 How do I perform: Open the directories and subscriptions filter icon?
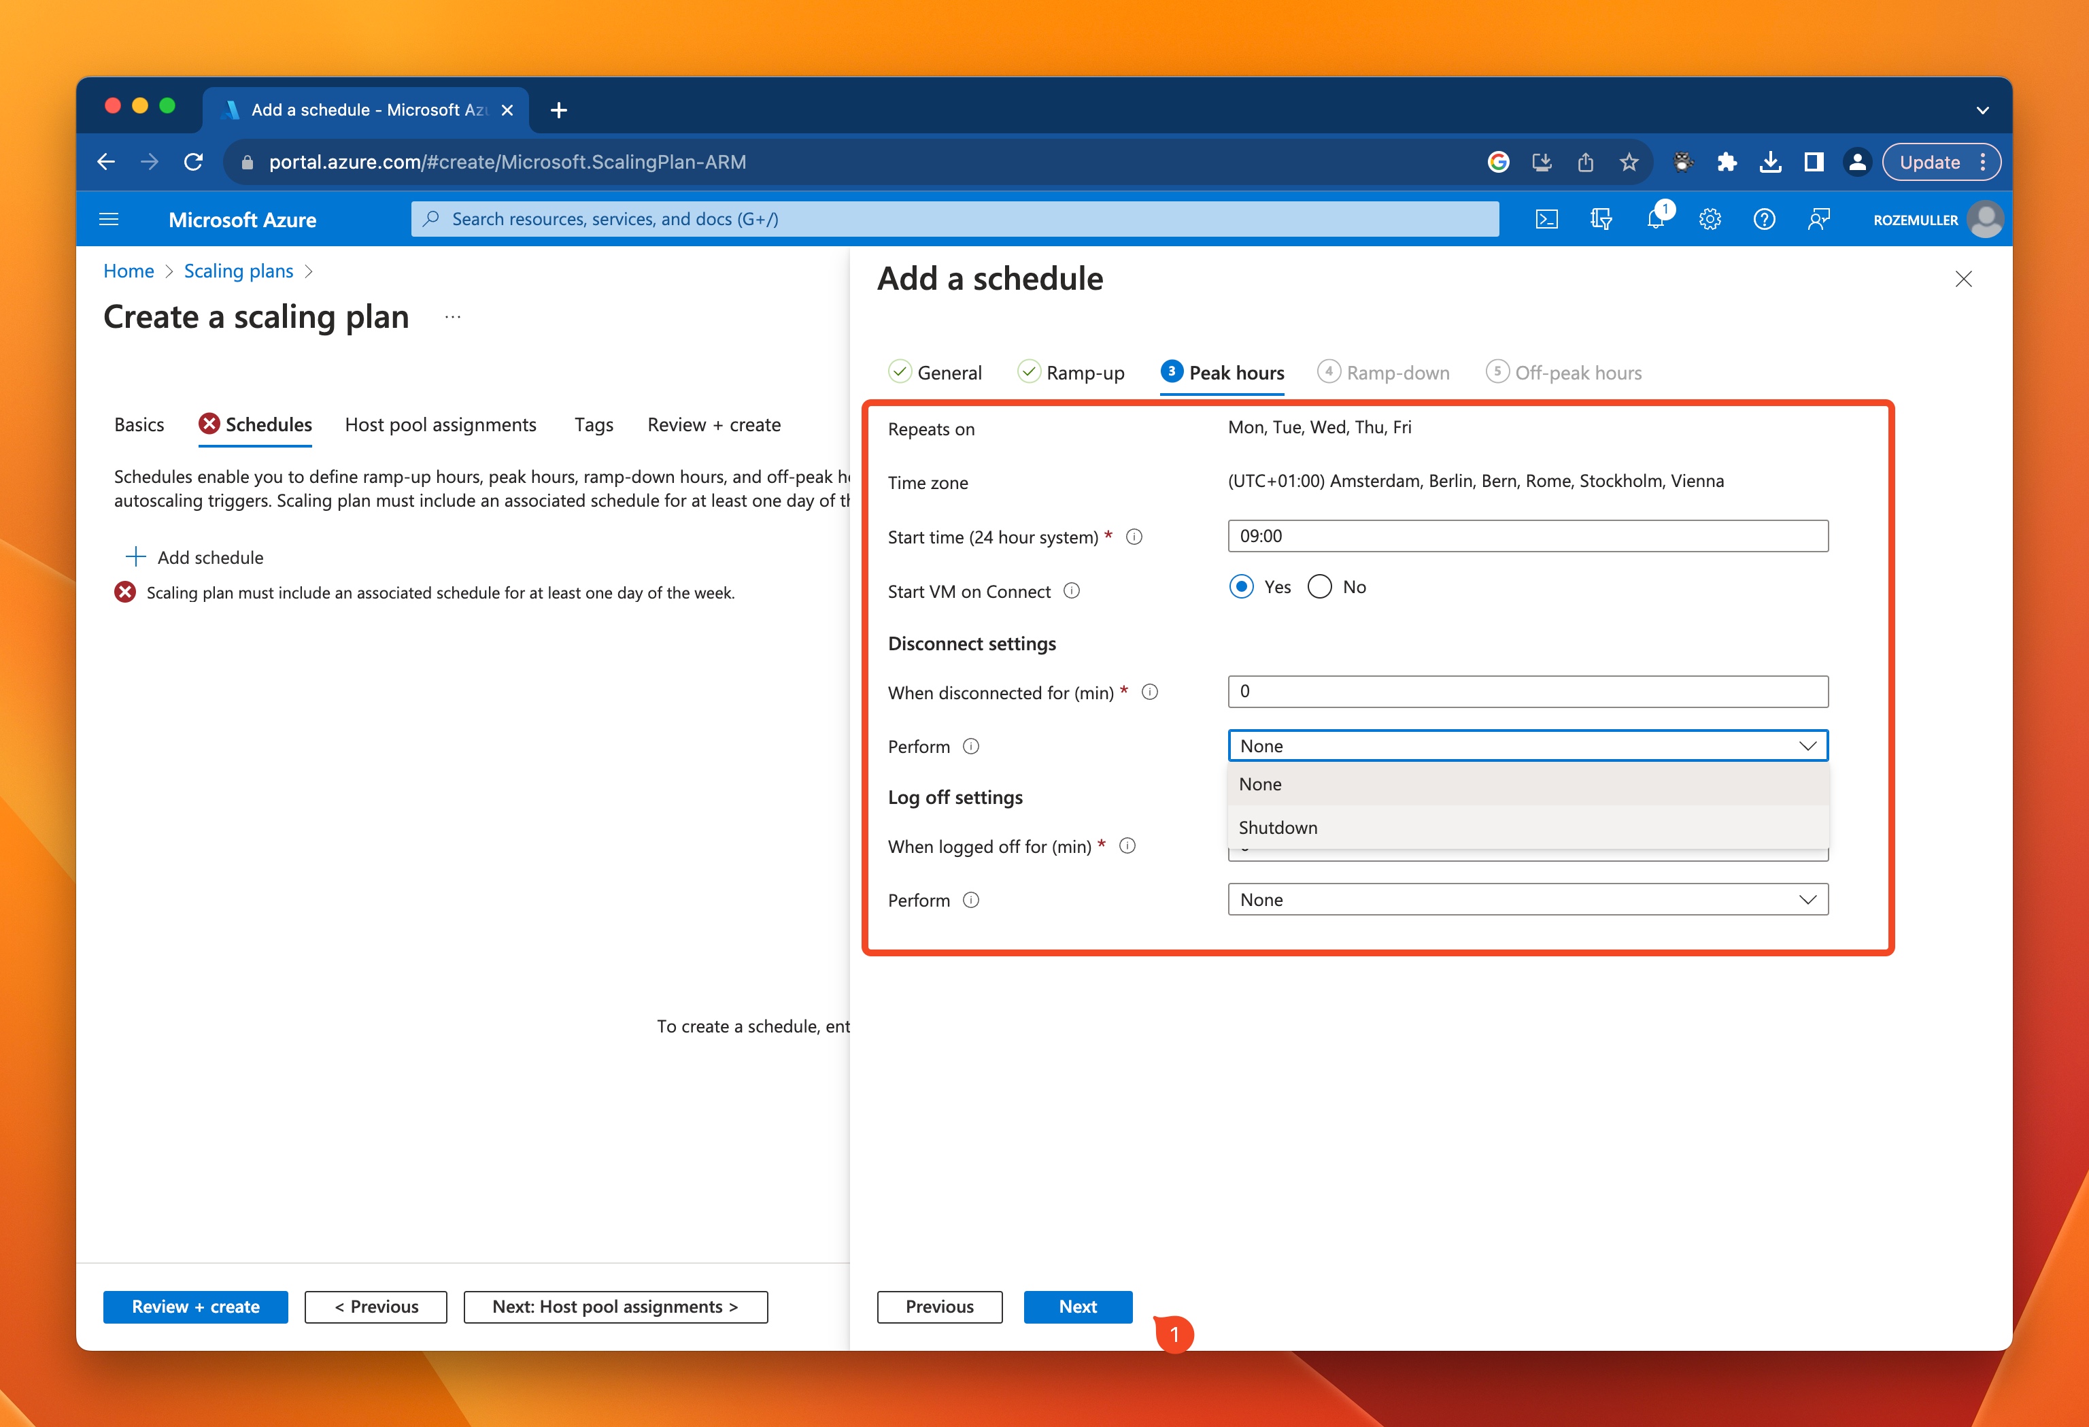1601,220
